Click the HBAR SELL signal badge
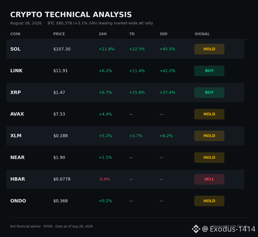258x237 pixels. click(209, 179)
